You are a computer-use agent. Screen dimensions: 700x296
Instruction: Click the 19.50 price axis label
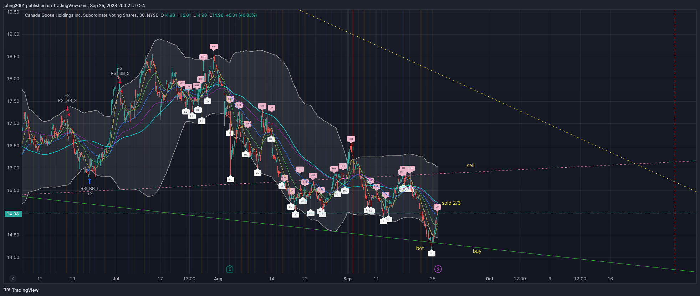(13, 12)
